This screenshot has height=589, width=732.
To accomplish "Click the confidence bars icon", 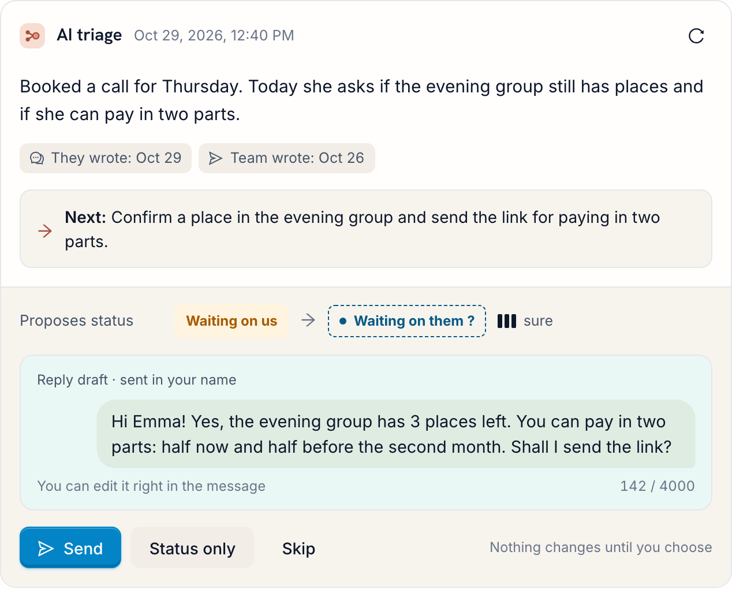I will tap(507, 321).
